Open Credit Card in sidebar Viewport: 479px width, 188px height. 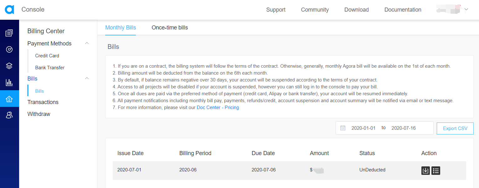point(47,56)
